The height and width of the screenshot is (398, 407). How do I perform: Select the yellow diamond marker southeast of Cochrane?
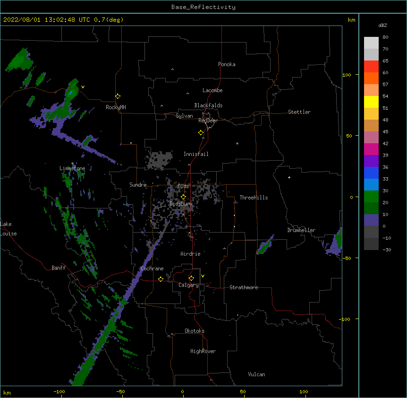pyautogui.click(x=161, y=279)
